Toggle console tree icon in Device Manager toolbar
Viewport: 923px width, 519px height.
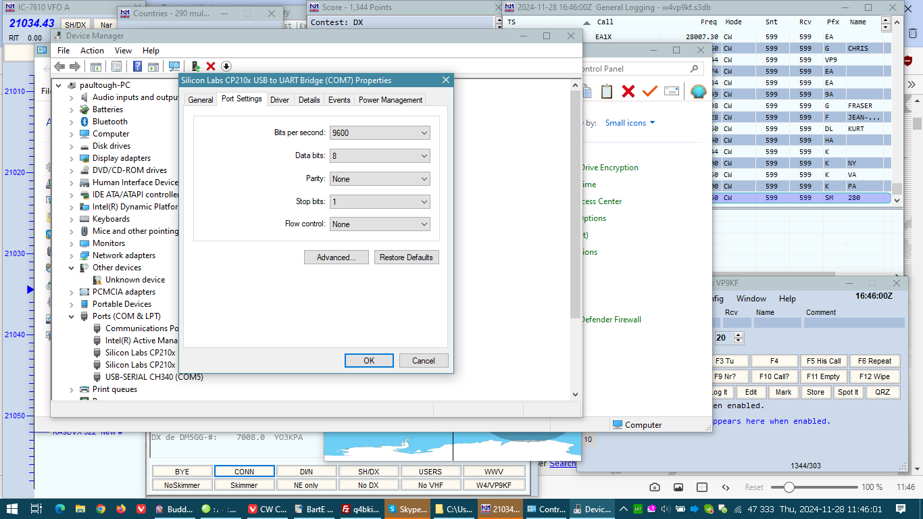[x=96, y=66]
